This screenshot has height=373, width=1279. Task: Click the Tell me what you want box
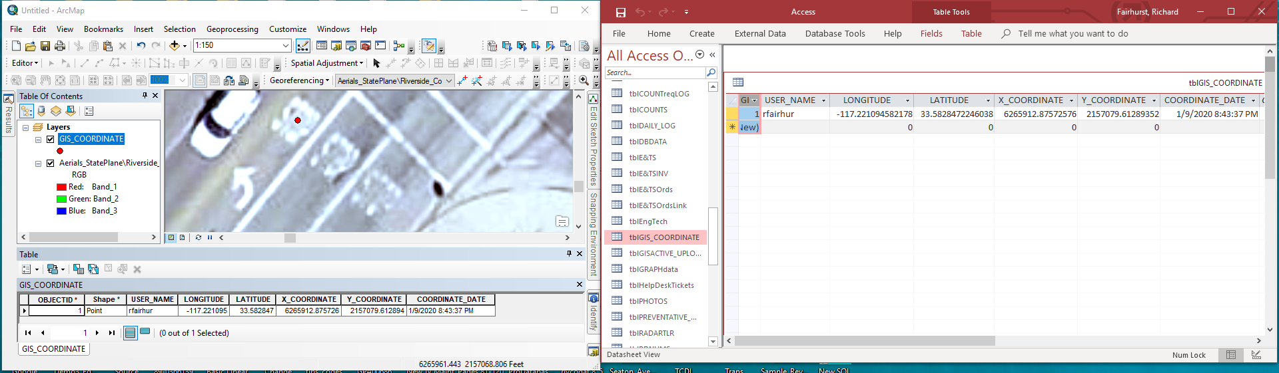(x=1072, y=33)
